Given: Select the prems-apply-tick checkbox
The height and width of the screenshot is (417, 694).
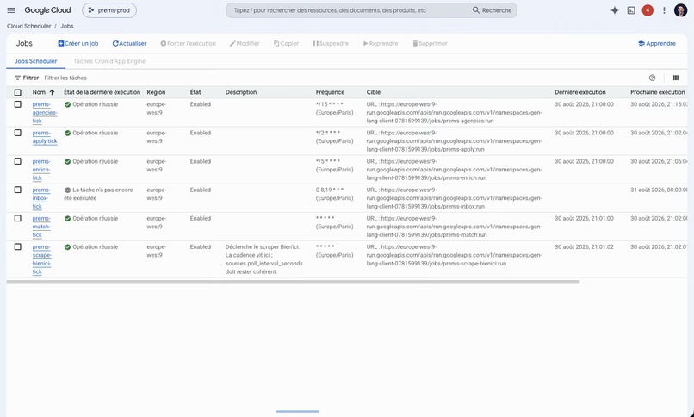Looking at the screenshot, I should click(x=18, y=133).
